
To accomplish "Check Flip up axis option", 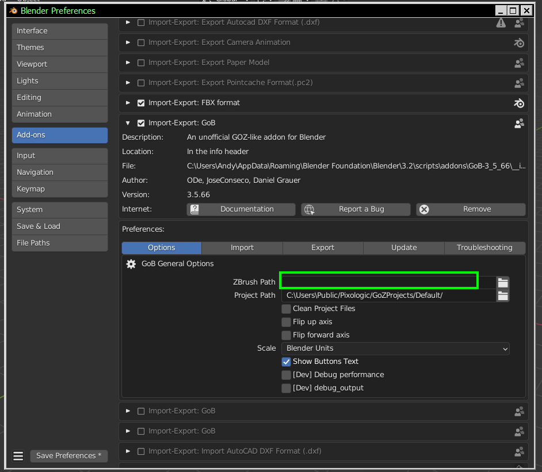I will pyautogui.click(x=286, y=322).
